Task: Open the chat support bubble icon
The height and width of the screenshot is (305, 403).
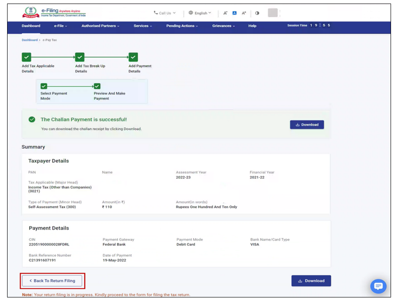Action: point(378,286)
